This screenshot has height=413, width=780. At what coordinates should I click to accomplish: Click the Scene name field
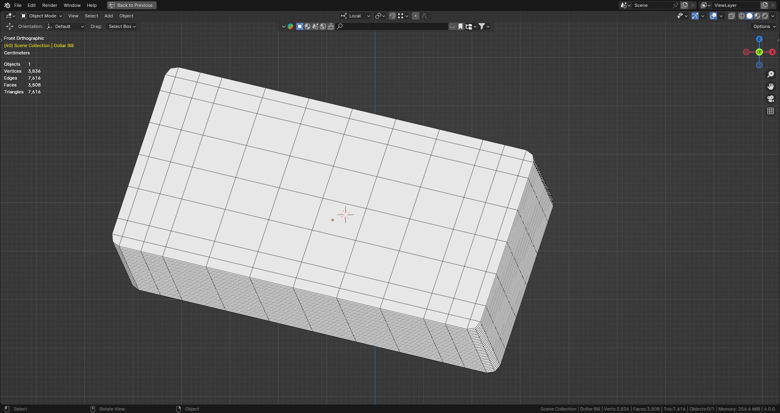tap(652, 5)
